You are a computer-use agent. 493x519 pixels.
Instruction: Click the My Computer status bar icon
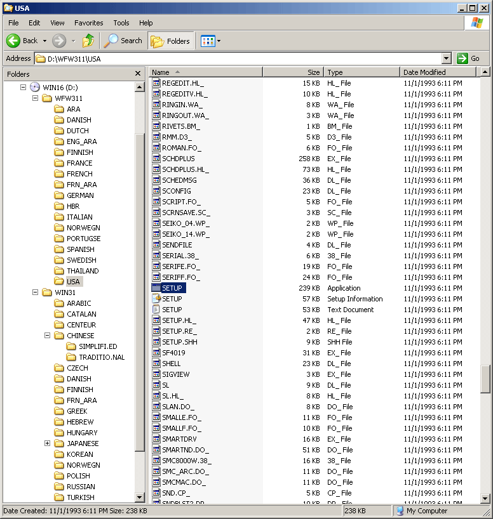tap(400, 511)
